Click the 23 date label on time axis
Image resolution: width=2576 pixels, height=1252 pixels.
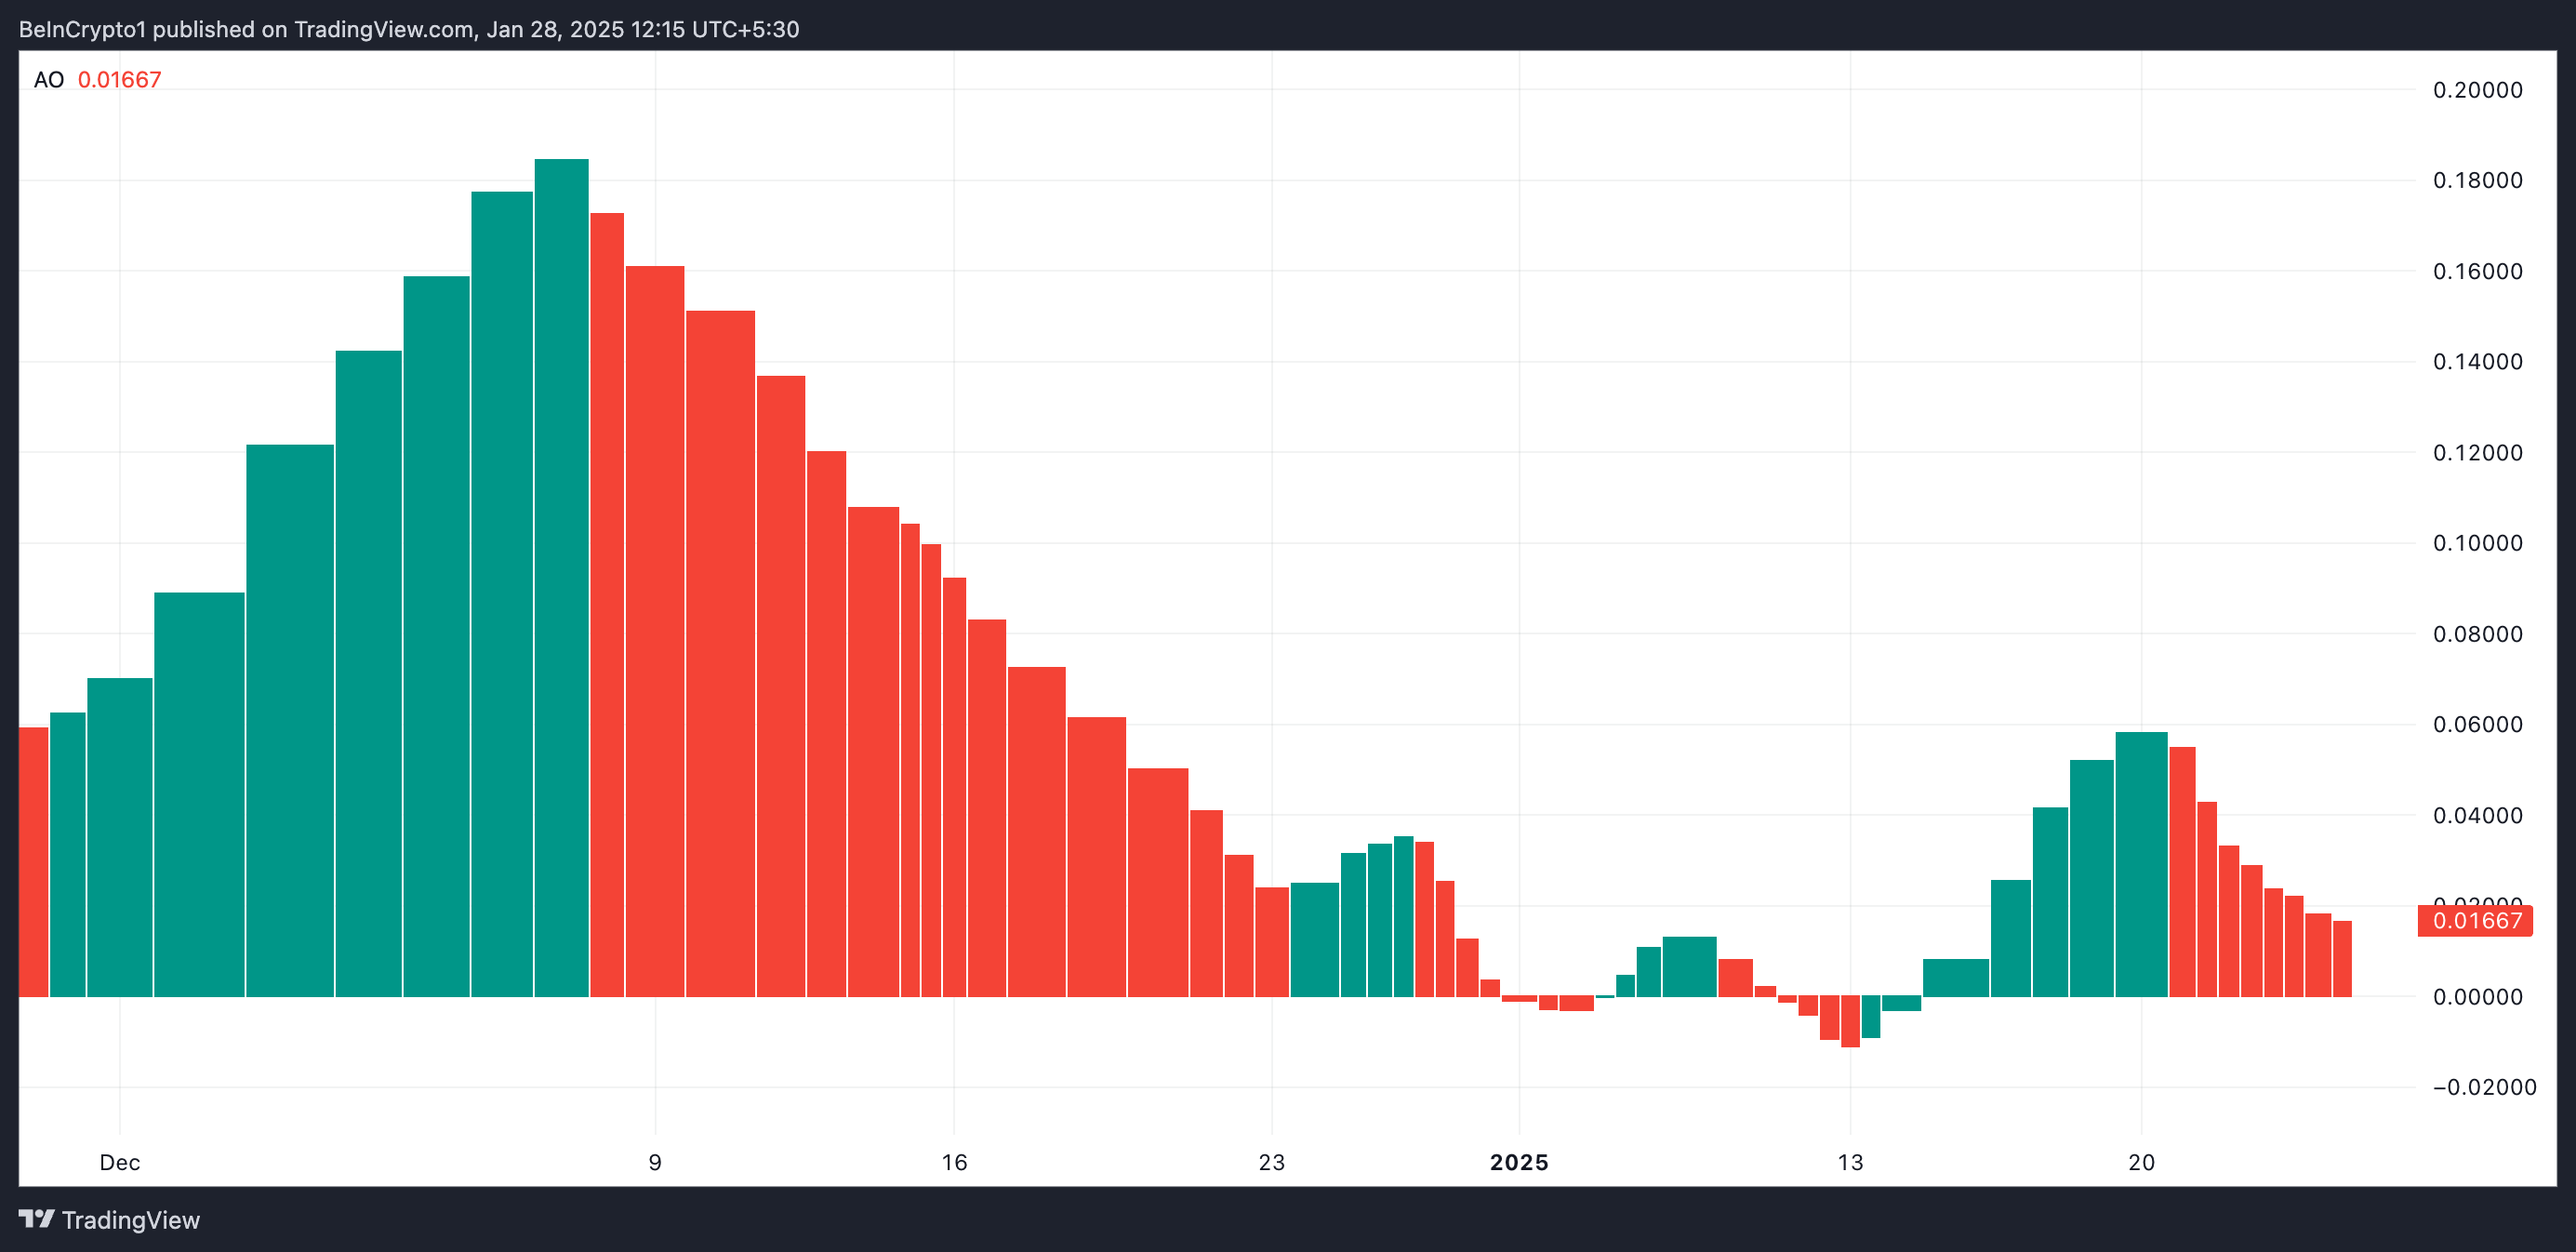point(1271,1162)
